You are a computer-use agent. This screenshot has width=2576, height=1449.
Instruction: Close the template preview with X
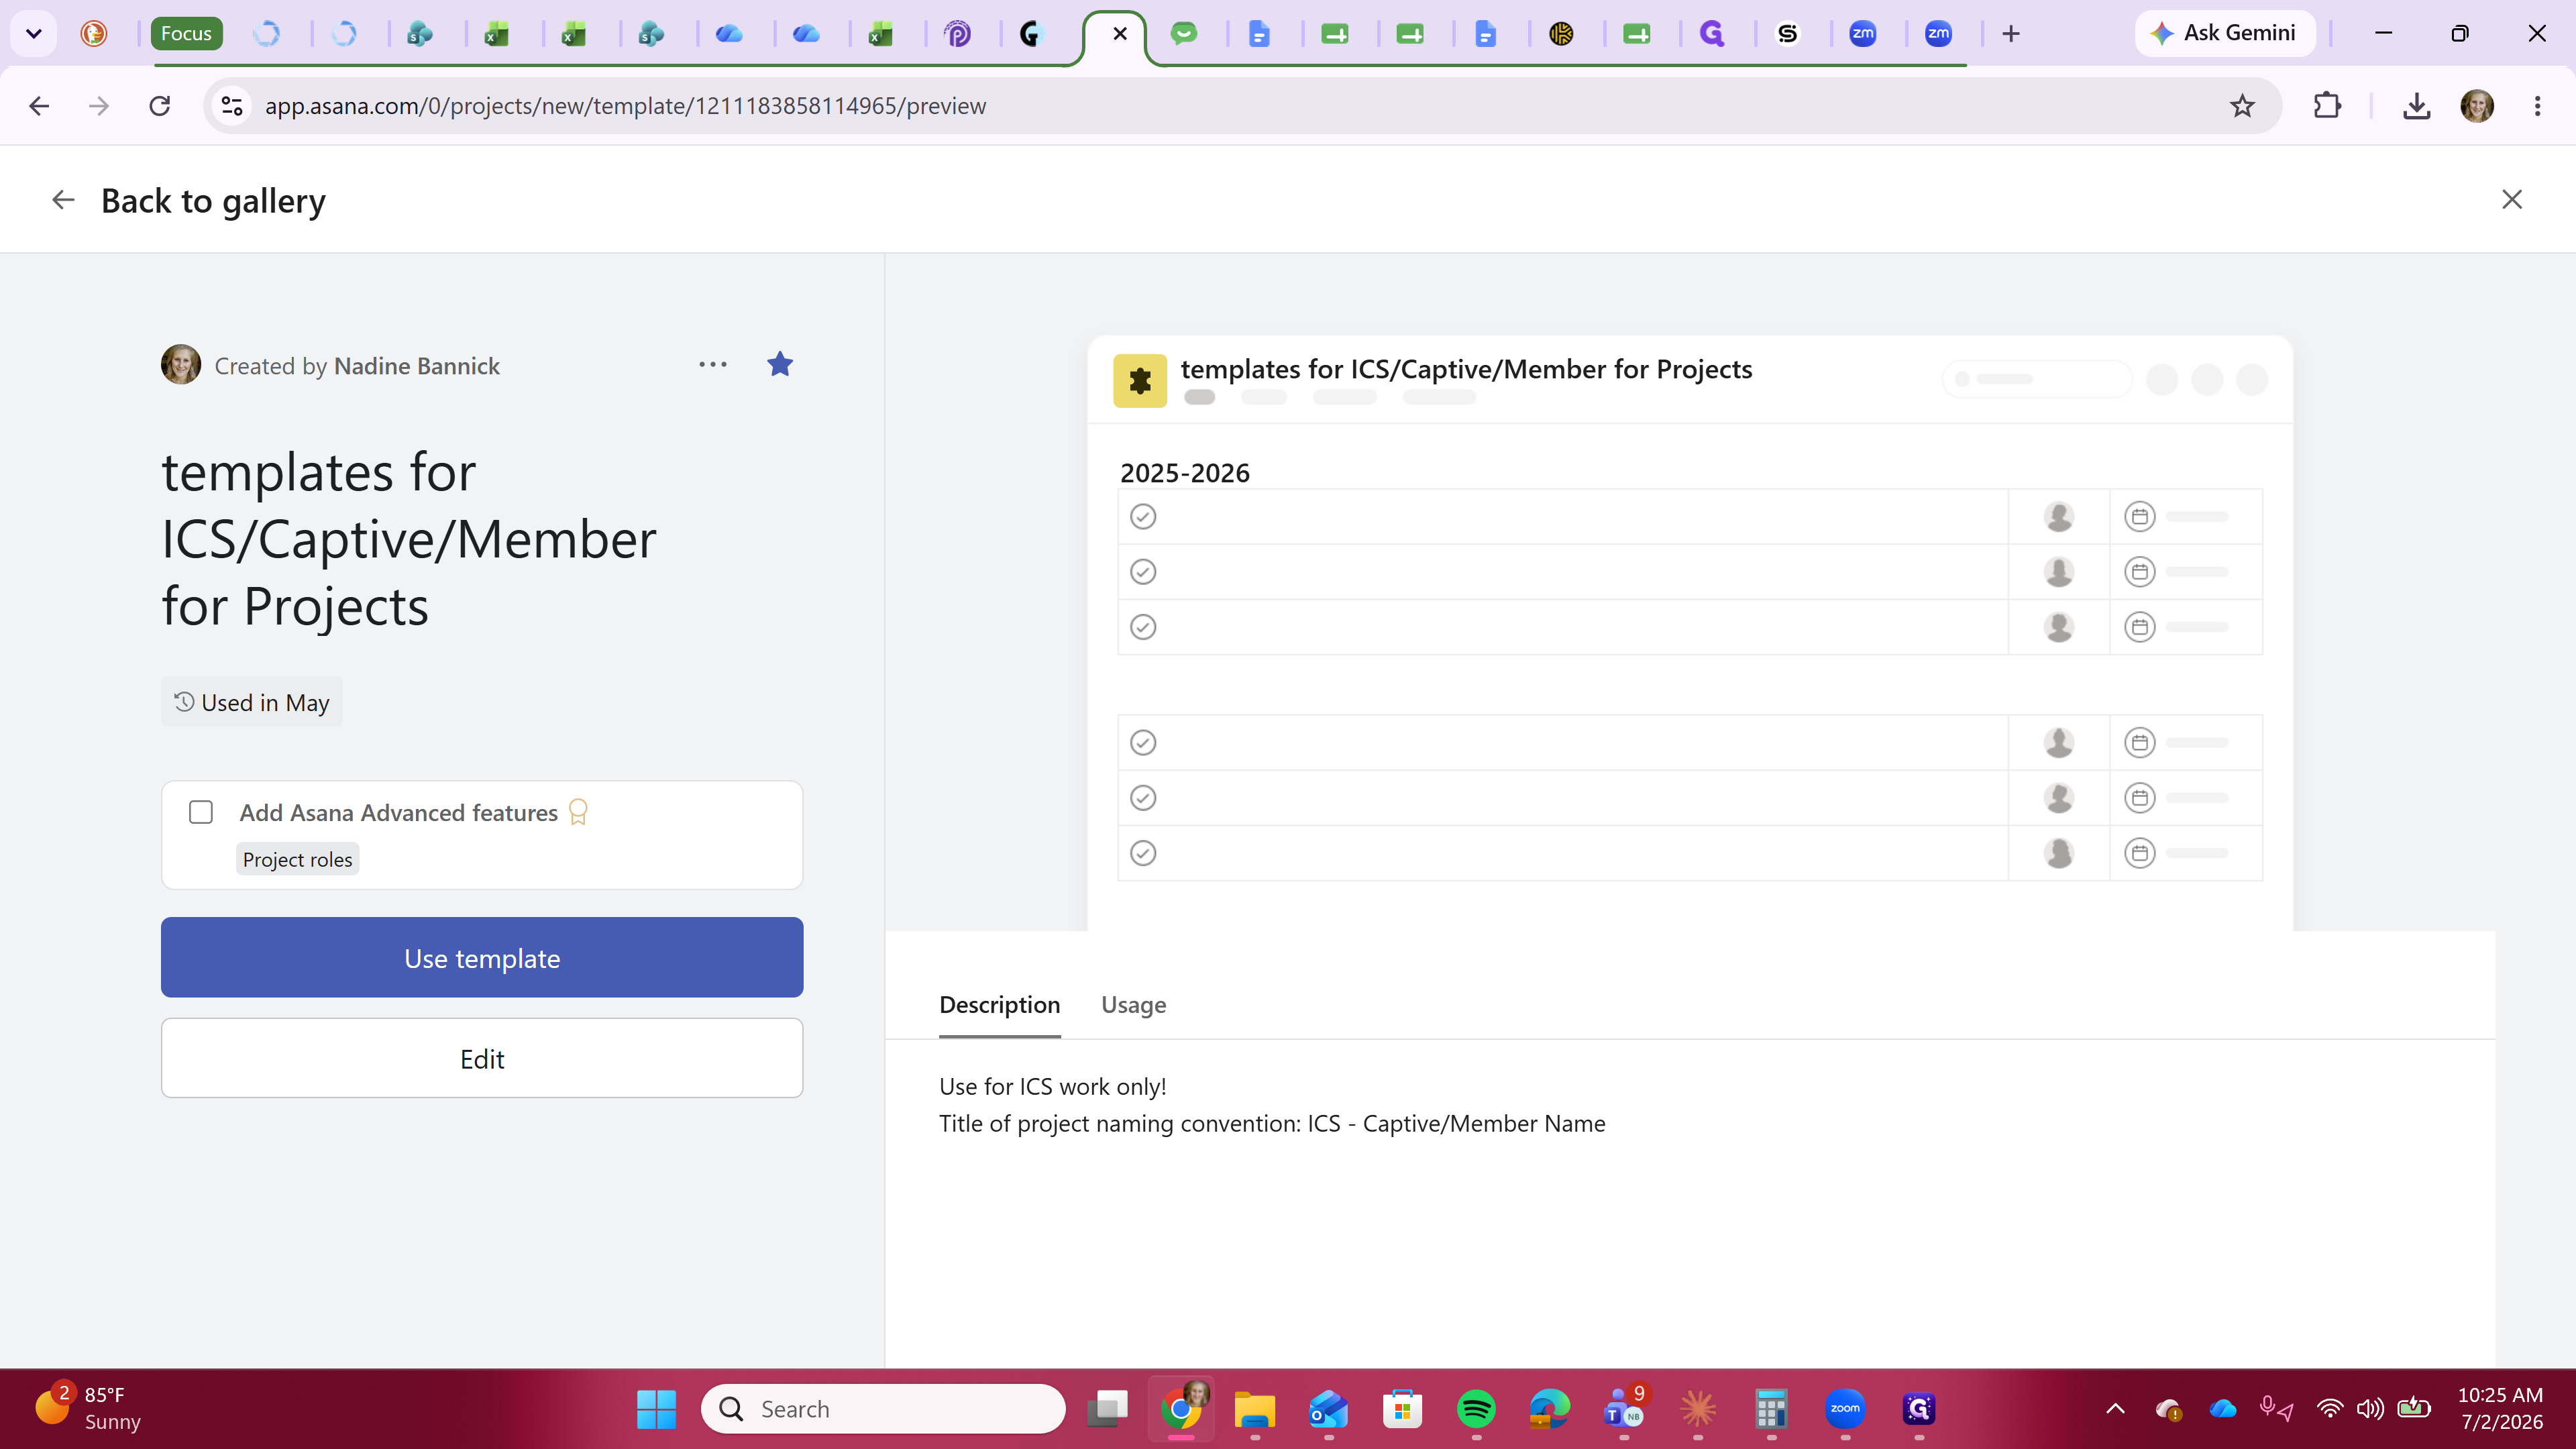point(2512,200)
